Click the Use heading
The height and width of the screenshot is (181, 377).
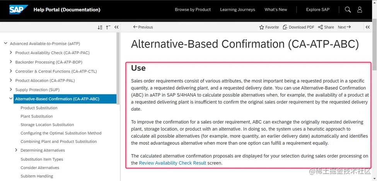pos(138,68)
